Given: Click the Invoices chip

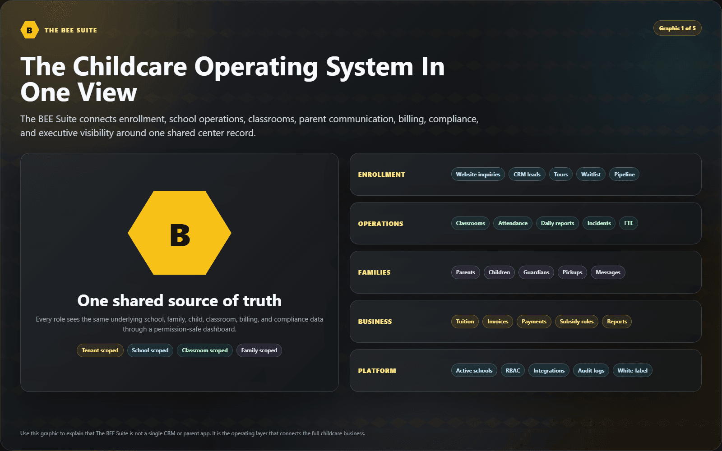Looking at the screenshot, I should 498,322.
